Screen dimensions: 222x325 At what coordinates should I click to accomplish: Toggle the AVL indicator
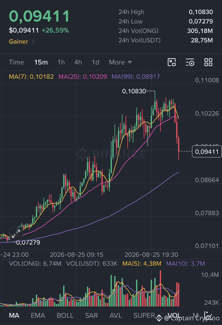(x=116, y=315)
